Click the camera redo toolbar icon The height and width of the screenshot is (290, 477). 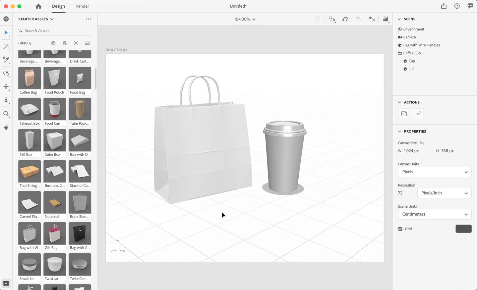(x=358, y=19)
